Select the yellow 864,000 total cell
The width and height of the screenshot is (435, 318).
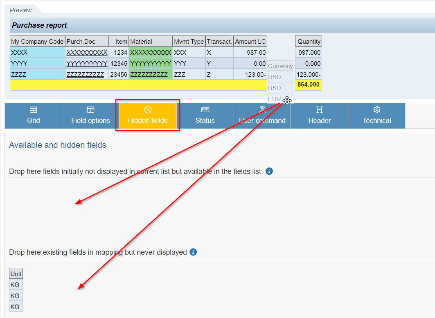[308, 85]
